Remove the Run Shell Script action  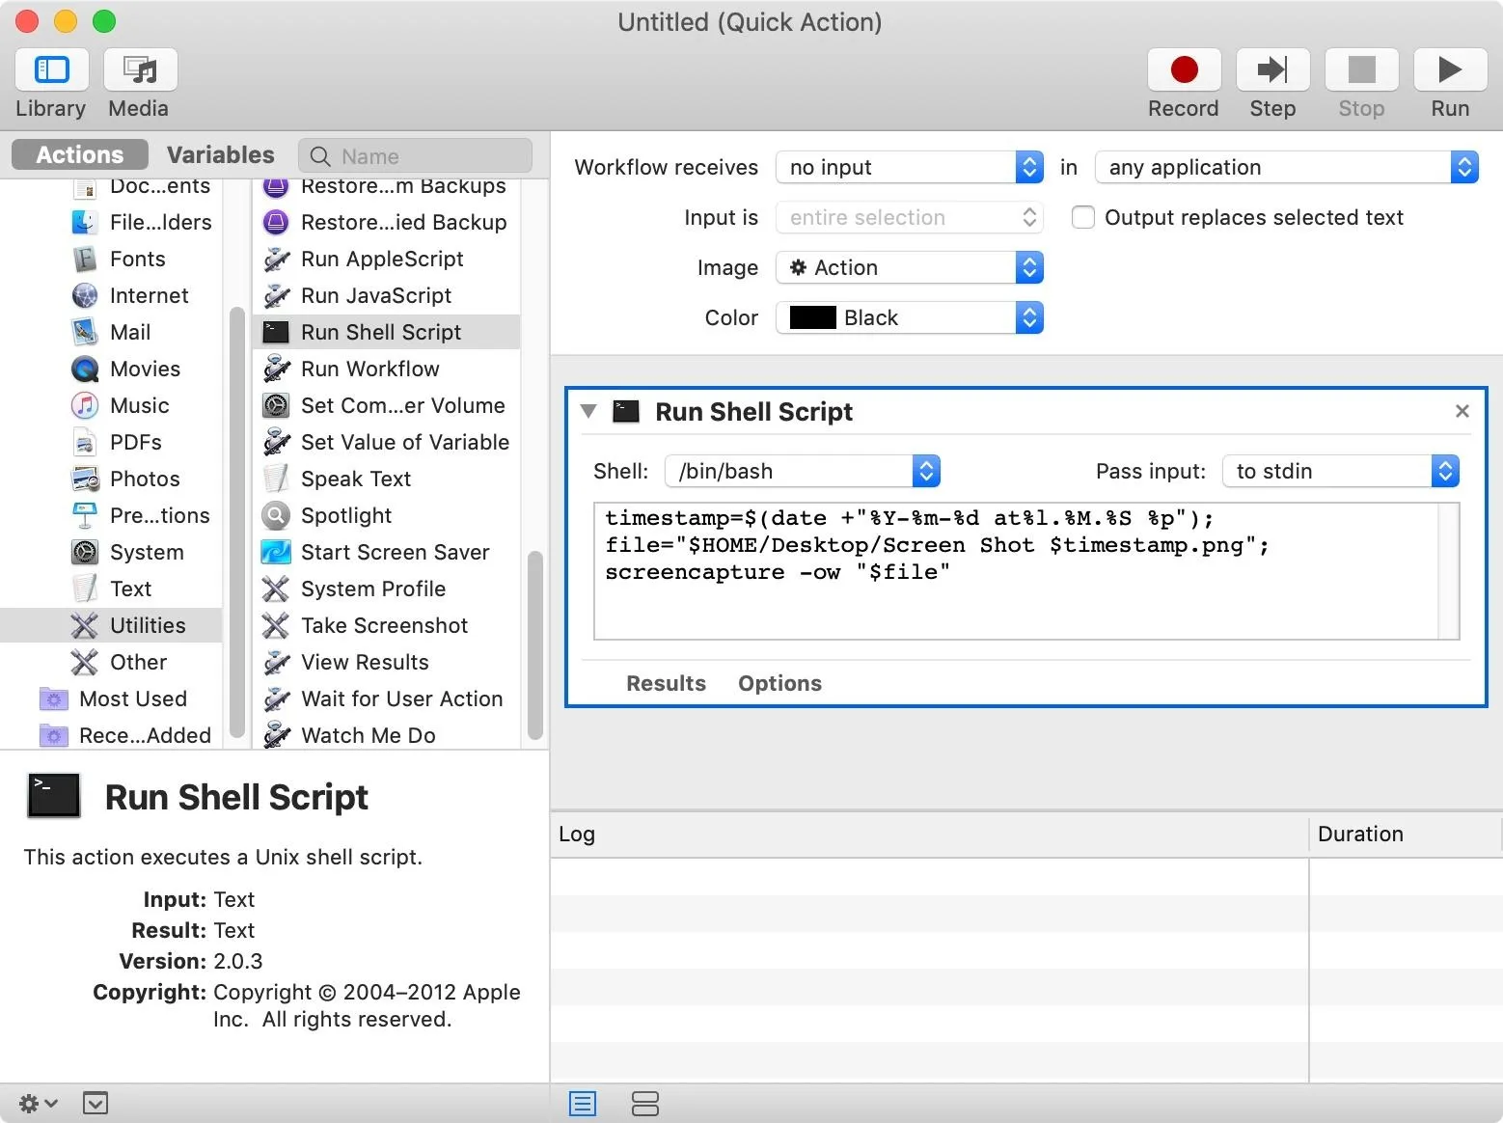(x=1462, y=411)
